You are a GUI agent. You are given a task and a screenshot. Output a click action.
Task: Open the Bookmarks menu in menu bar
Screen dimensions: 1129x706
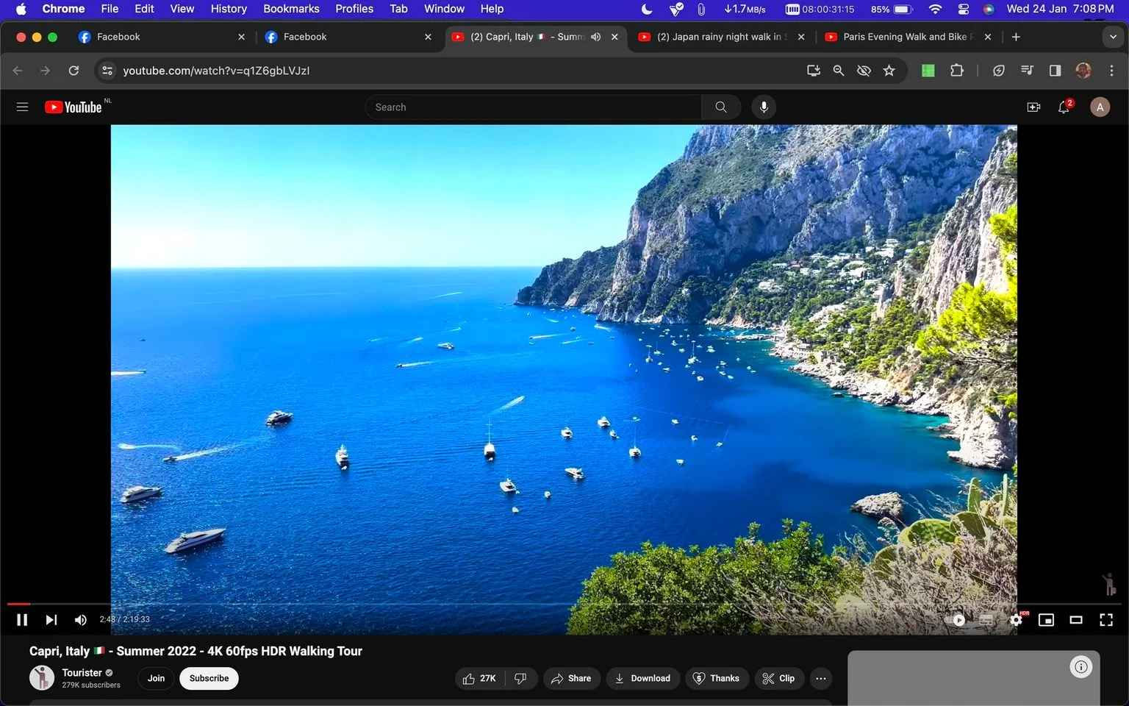pyautogui.click(x=291, y=9)
